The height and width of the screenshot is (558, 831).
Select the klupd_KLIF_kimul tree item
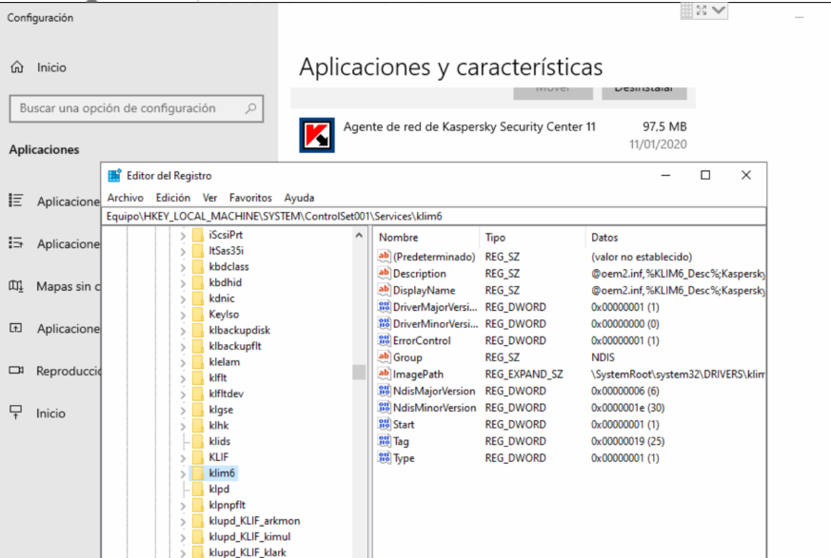[249, 537]
